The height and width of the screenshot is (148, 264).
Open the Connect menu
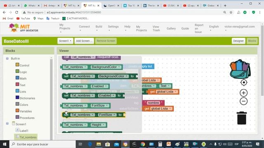click(x=84, y=28)
